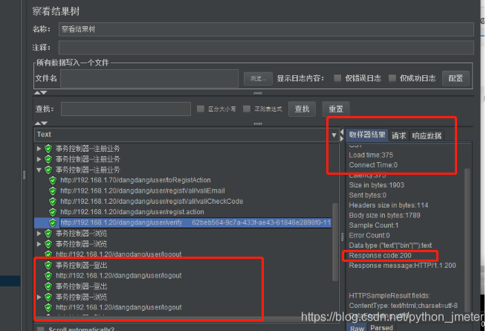This screenshot has width=492, height=331.
Task: Click the shield icon on the selected verify row
Action: click(x=53, y=222)
